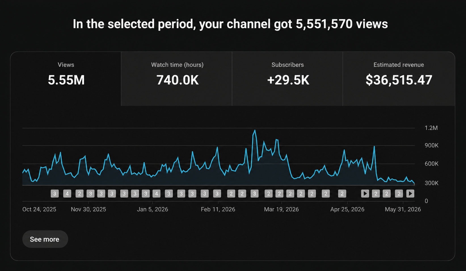Click the 'Oct 24, 2025' date label
The image size is (466, 271).
click(x=39, y=210)
